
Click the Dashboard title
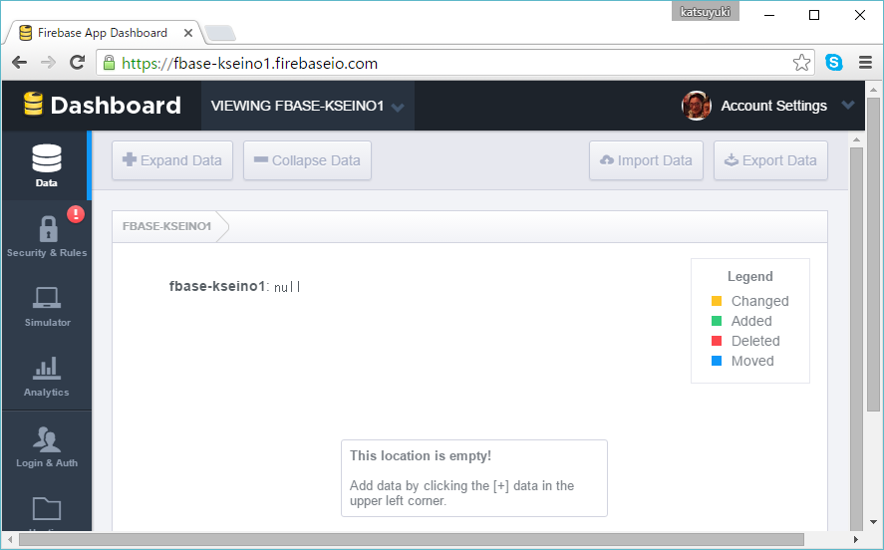(116, 106)
